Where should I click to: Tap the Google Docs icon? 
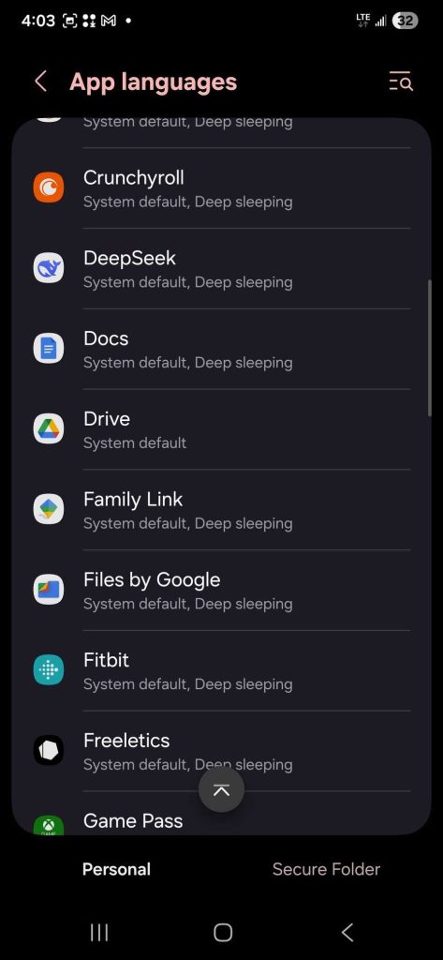tap(49, 349)
